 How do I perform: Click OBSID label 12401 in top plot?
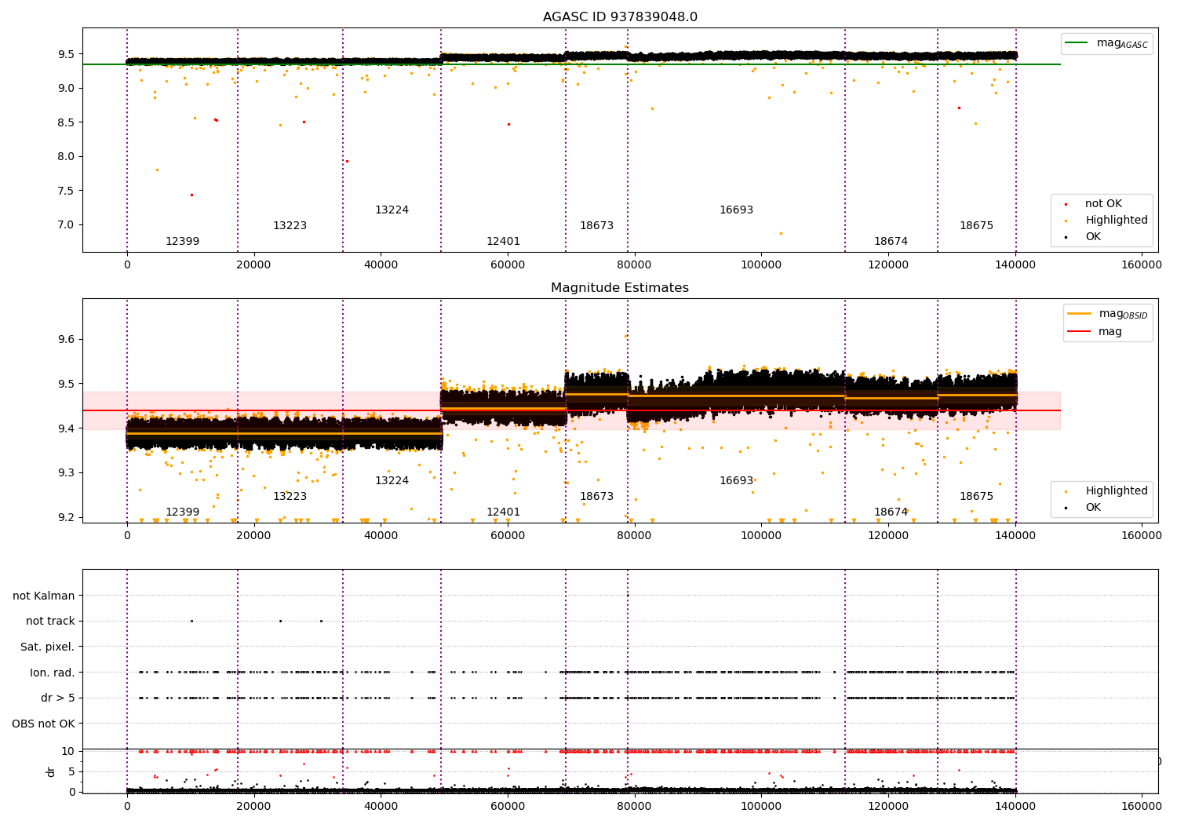point(503,242)
